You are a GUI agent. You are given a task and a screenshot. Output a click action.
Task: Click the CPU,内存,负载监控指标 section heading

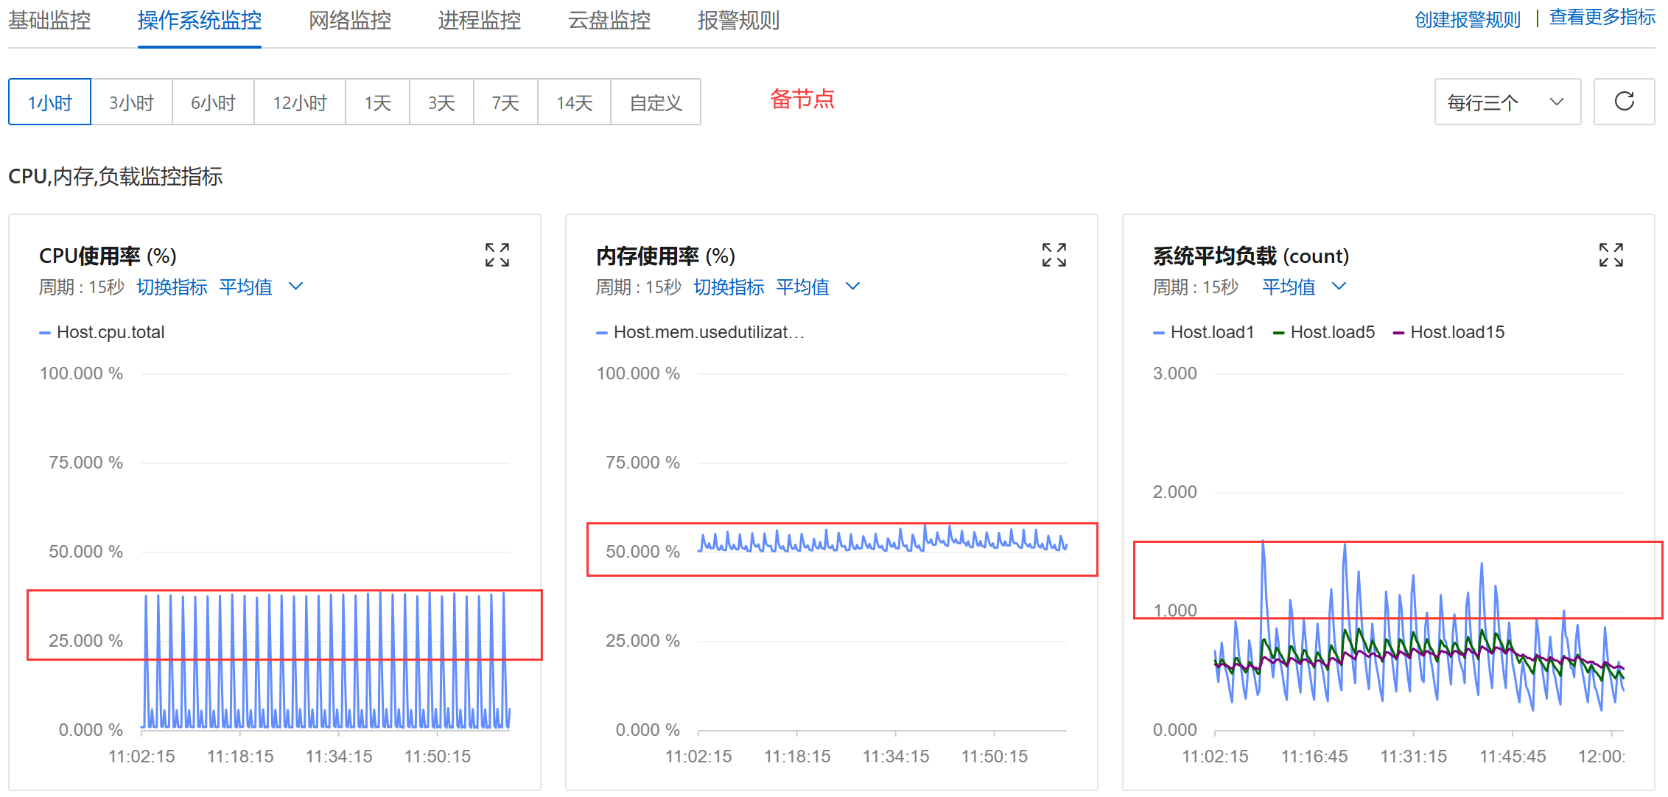(116, 177)
